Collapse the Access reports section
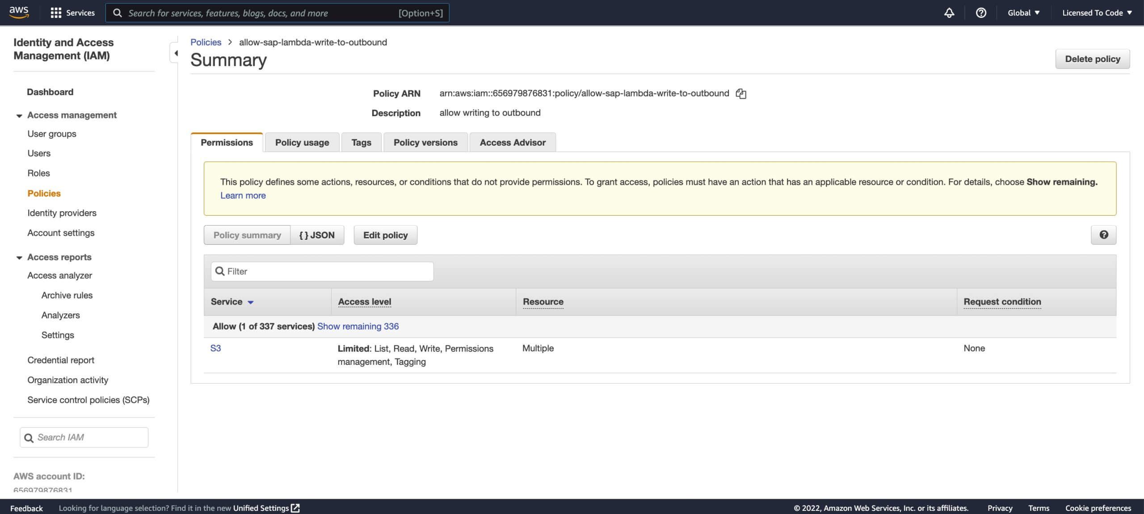1144x514 pixels. point(19,258)
